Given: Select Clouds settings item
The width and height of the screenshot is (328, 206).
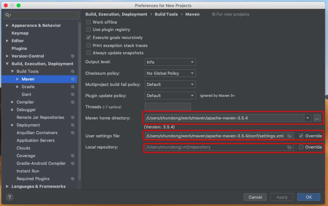Looking at the screenshot, I should pyautogui.click(x=23, y=148).
